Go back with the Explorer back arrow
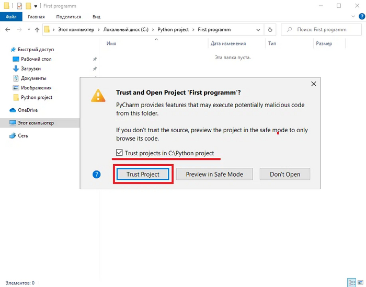 8,30
